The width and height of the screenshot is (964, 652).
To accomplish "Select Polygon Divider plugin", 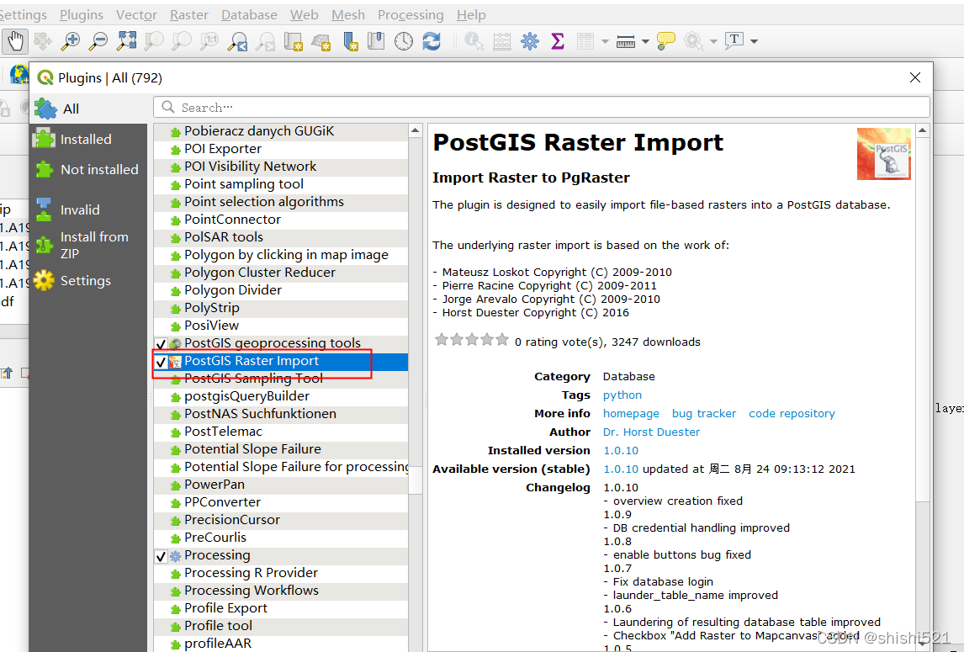I will [281, 290].
